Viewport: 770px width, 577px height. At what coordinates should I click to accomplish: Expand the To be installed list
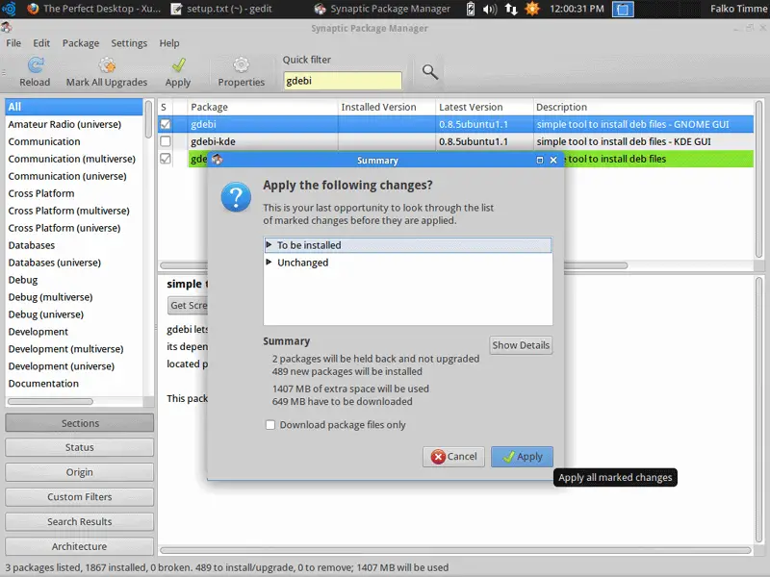269,244
